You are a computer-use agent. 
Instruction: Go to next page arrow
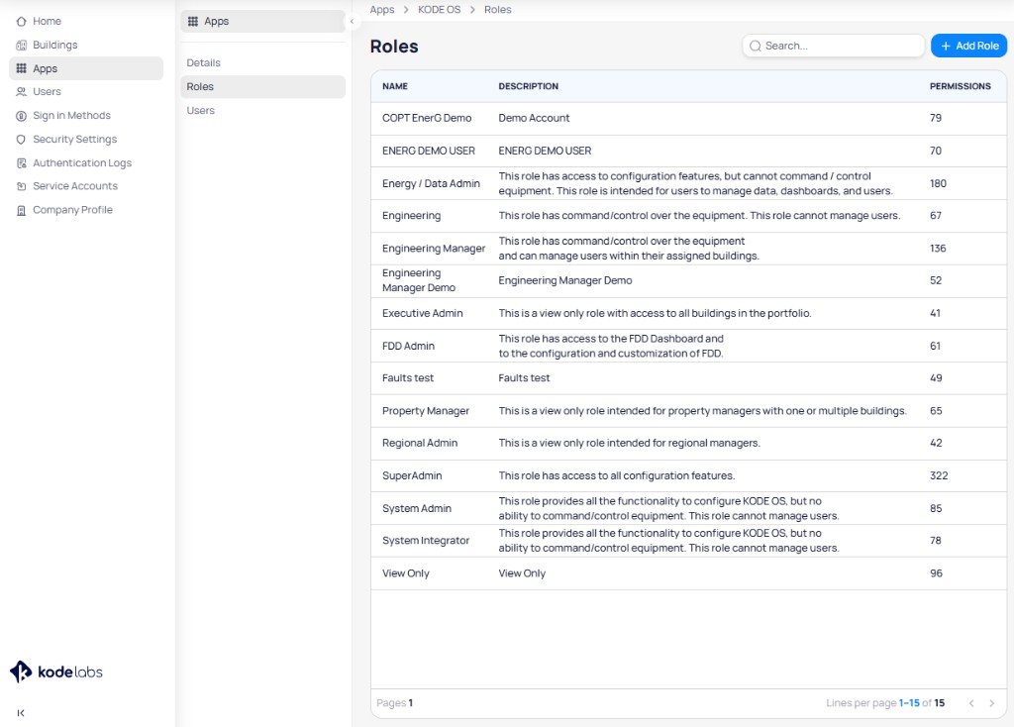(991, 703)
